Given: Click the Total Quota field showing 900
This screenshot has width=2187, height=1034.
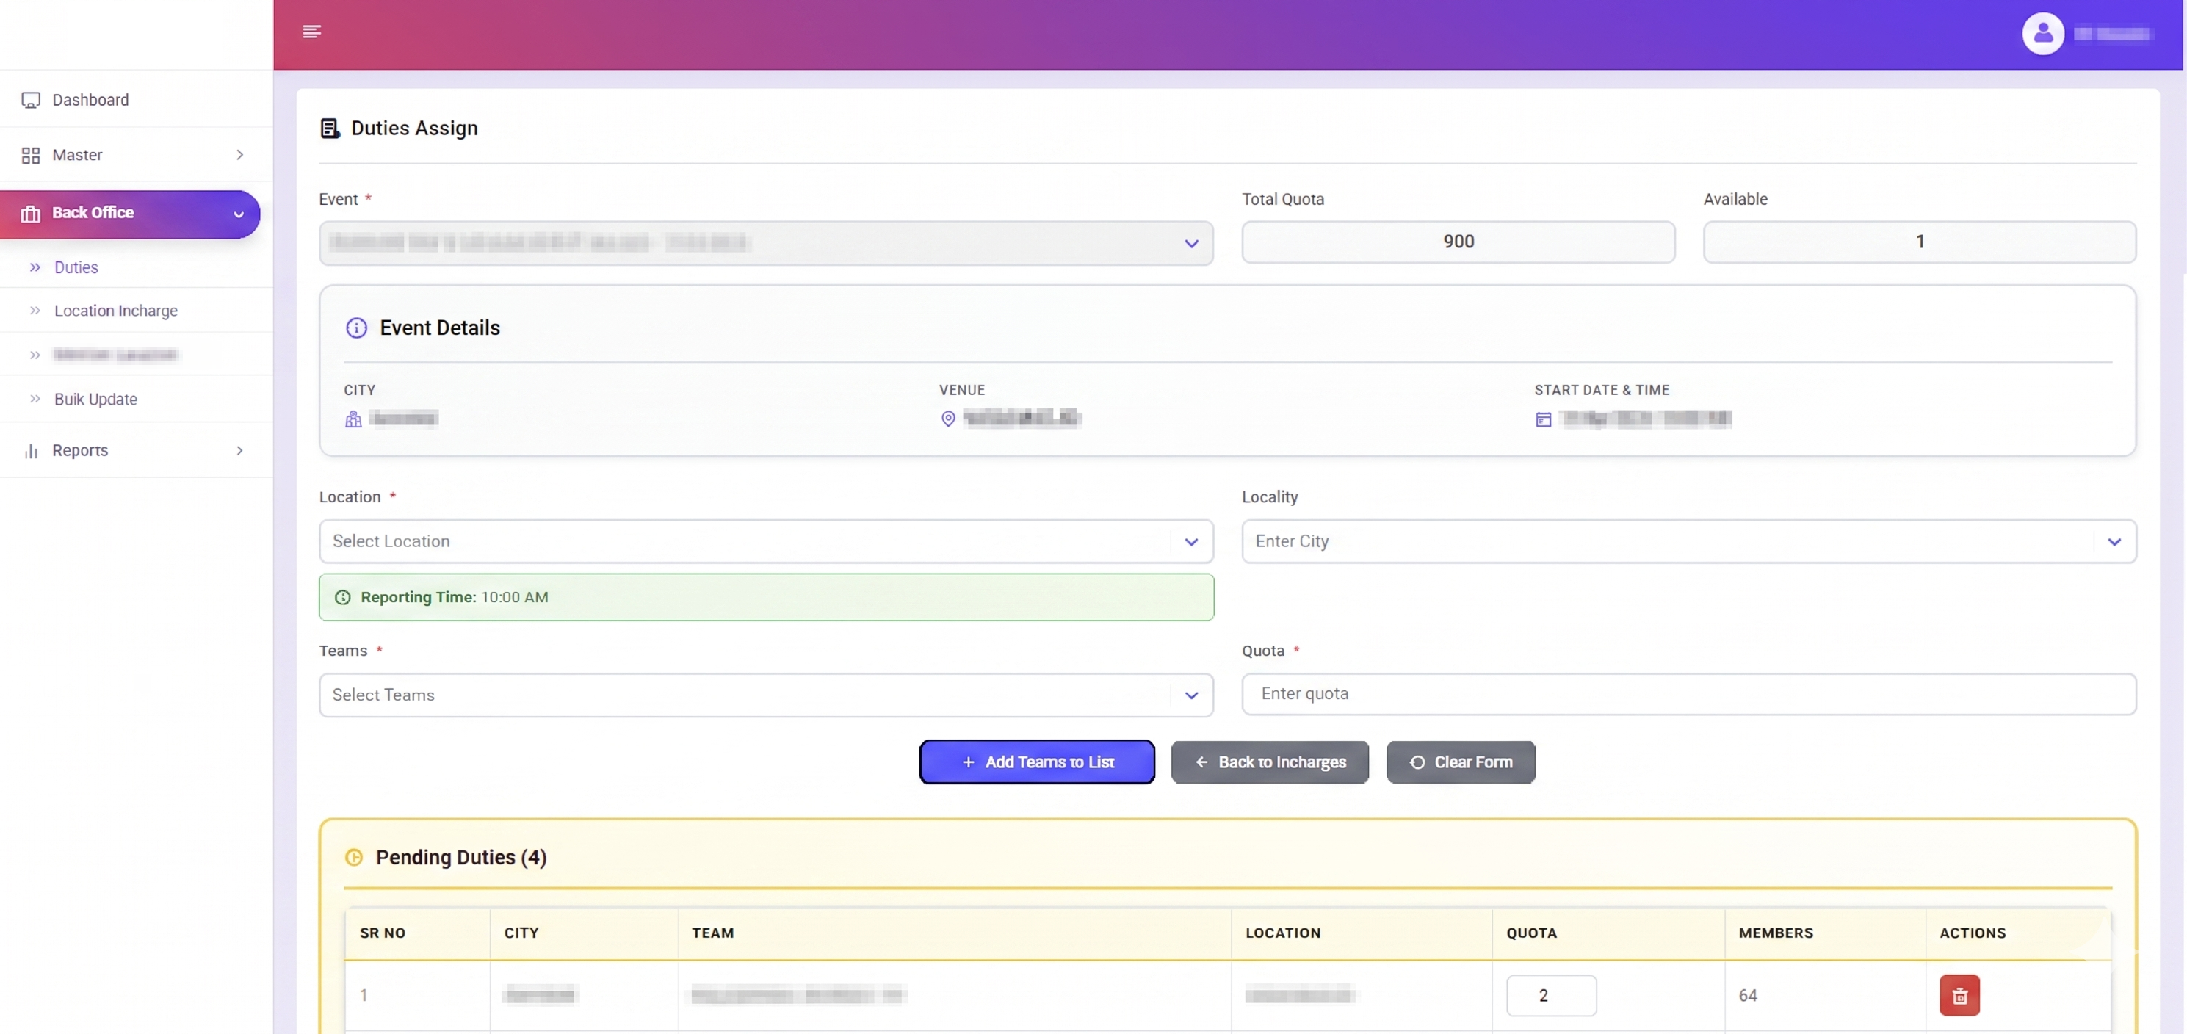Looking at the screenshot, I should click(x=1458, y=242).
